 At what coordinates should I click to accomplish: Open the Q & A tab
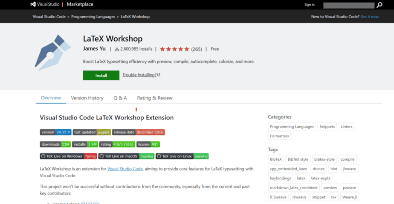pos(120,98)
